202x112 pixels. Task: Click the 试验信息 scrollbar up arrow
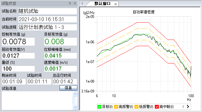point(75,94)
